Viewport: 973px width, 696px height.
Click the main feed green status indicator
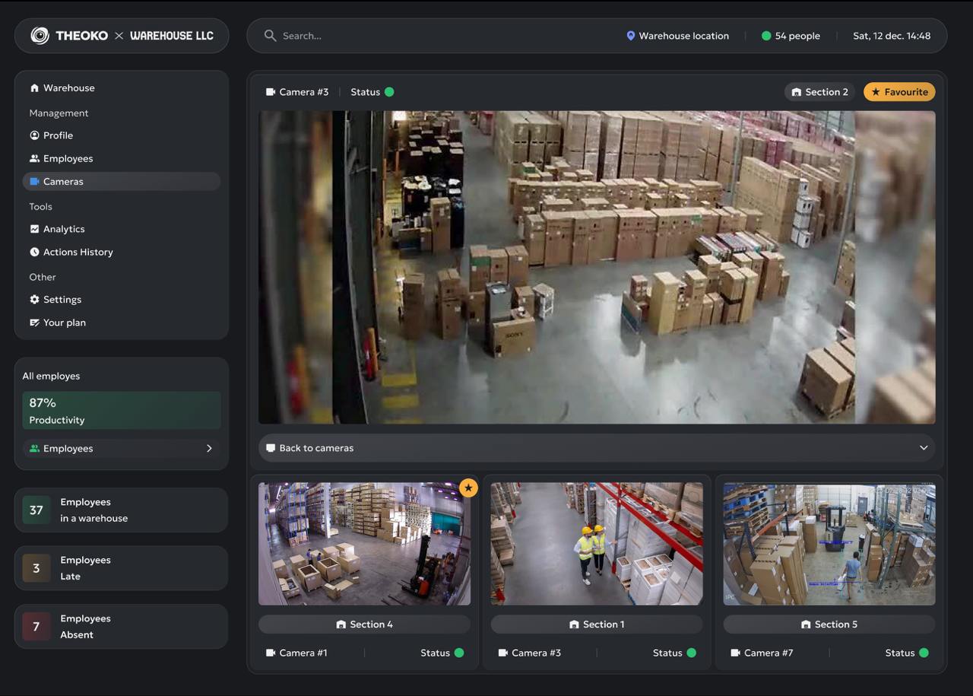pos(389,92)
